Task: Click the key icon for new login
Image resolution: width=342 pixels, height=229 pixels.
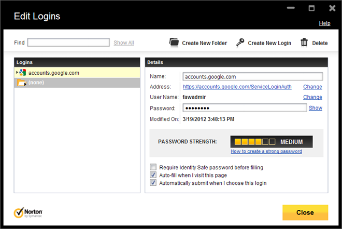Action: click(x=240, y=43)
